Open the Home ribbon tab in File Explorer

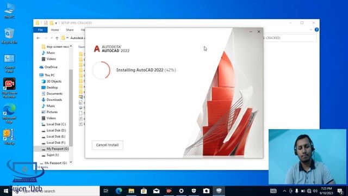tap(55, 30)
